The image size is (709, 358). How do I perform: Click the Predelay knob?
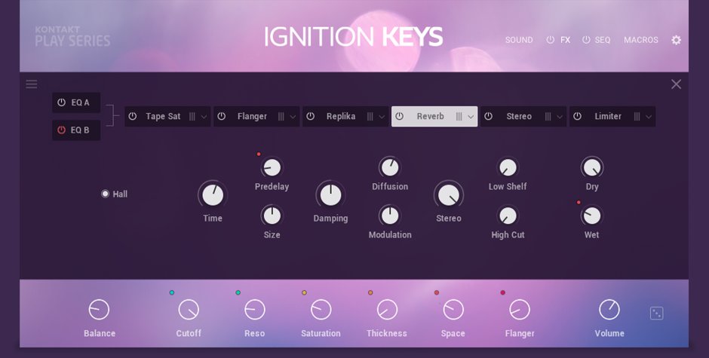click(x=272, y=168)
